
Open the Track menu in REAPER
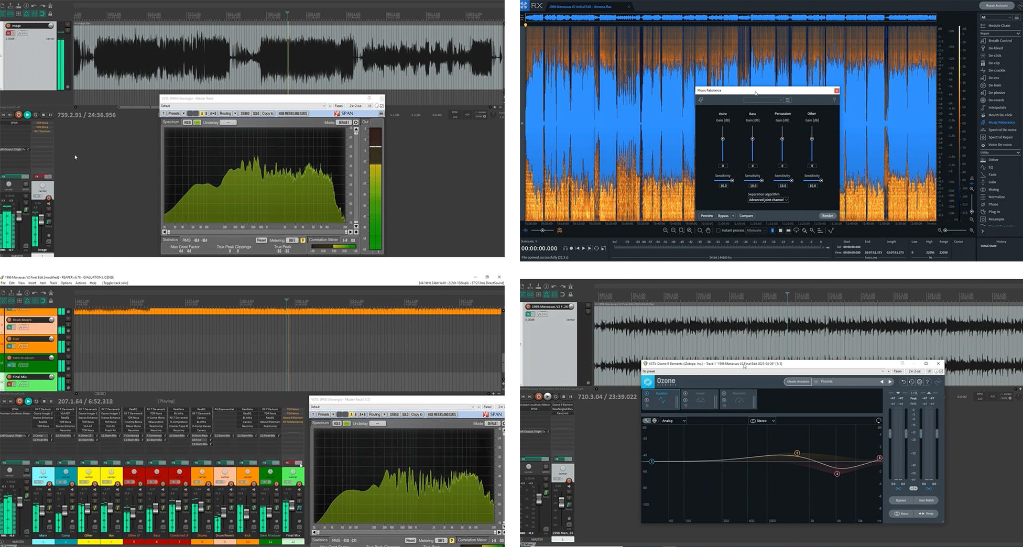(x=53, y=283)
